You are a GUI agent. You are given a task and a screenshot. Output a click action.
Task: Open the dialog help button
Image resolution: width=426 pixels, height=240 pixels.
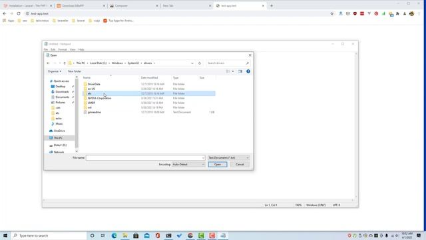click(248, 71)
